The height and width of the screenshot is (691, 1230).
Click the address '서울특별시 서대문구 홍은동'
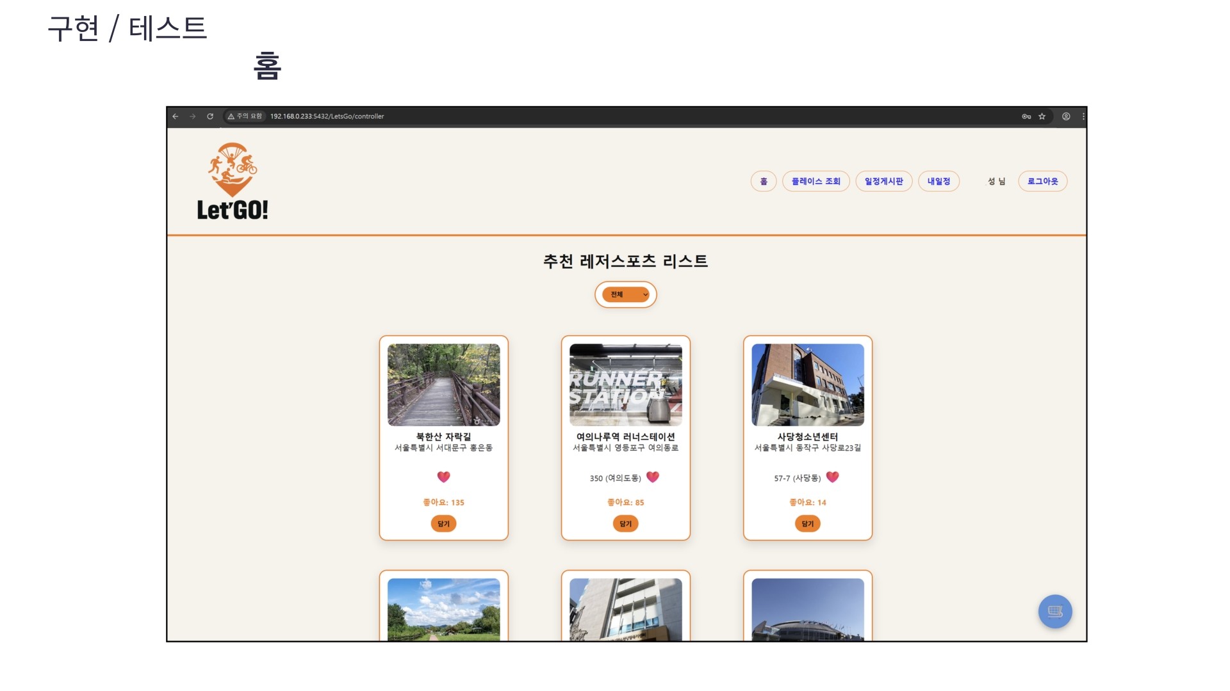(x=444, y=448)
